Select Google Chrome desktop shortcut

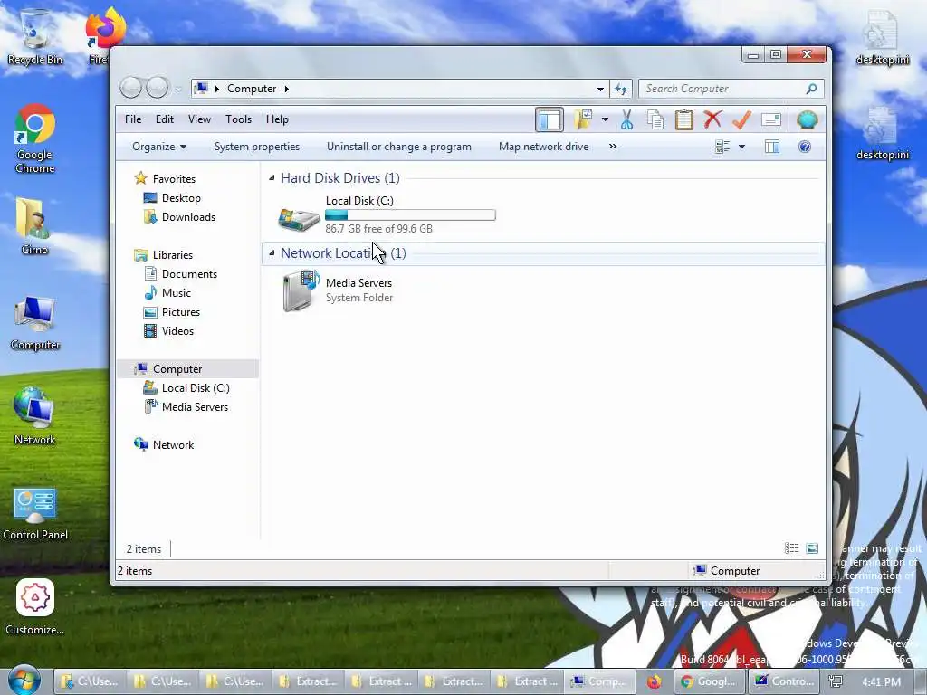(35, 138)
